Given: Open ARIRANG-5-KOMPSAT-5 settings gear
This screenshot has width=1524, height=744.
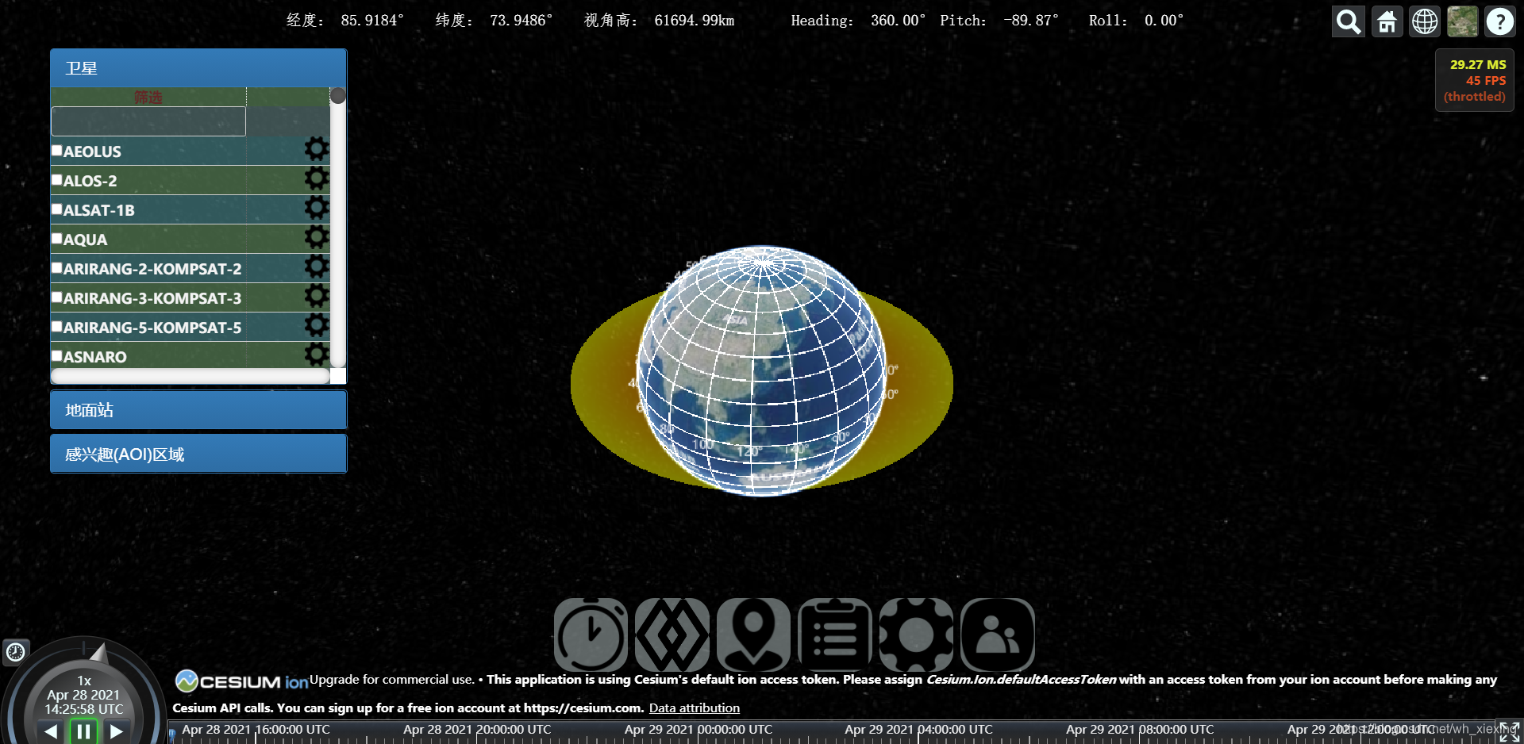Looking at the screenshot, I should pyautogui.click(x=317, y=324).
